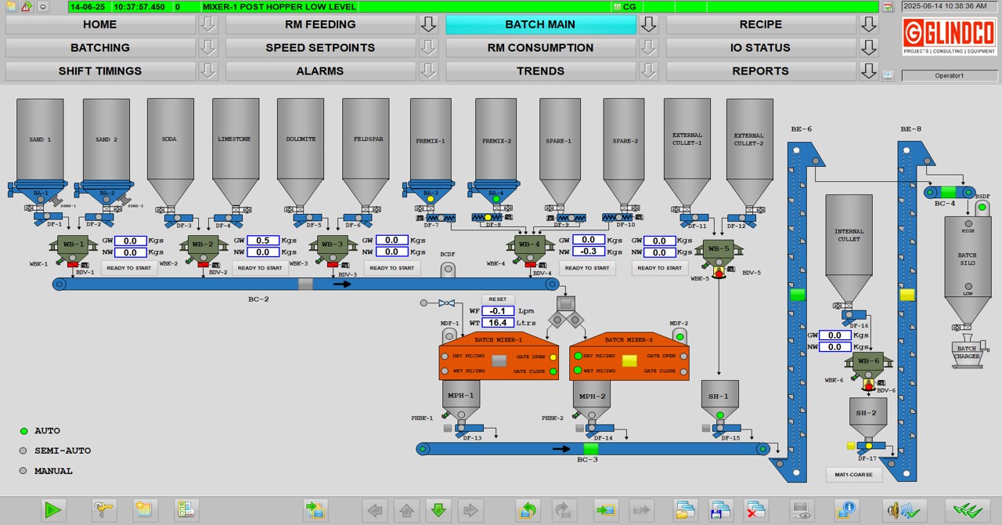The image size is (1002, 525).
Task: Select the MPH-1 post hopper
Action: coord(460,400)
